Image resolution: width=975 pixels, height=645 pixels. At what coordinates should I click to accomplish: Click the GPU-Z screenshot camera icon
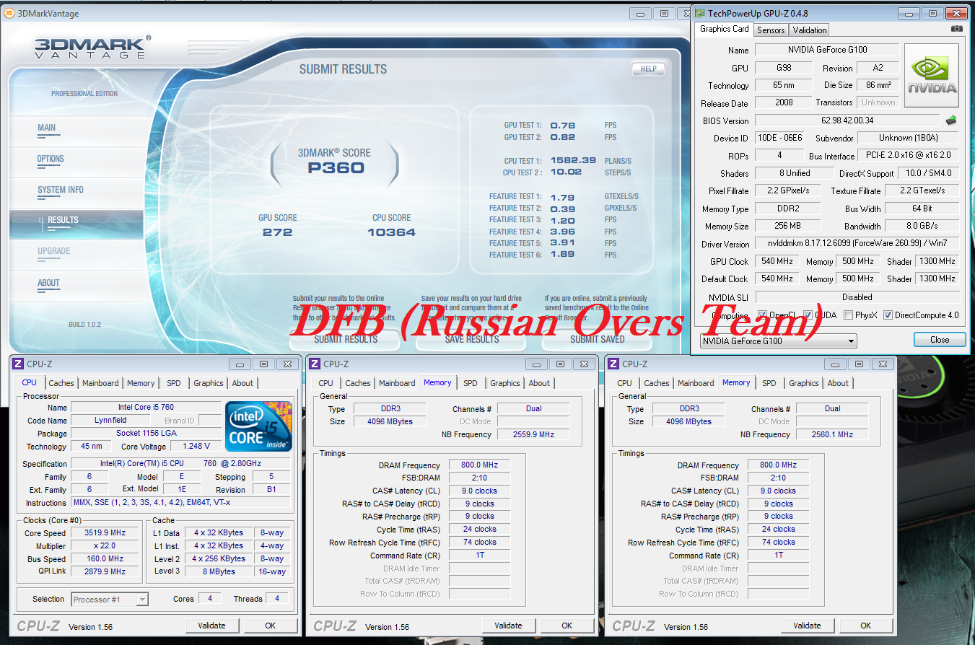coord(956,29)
